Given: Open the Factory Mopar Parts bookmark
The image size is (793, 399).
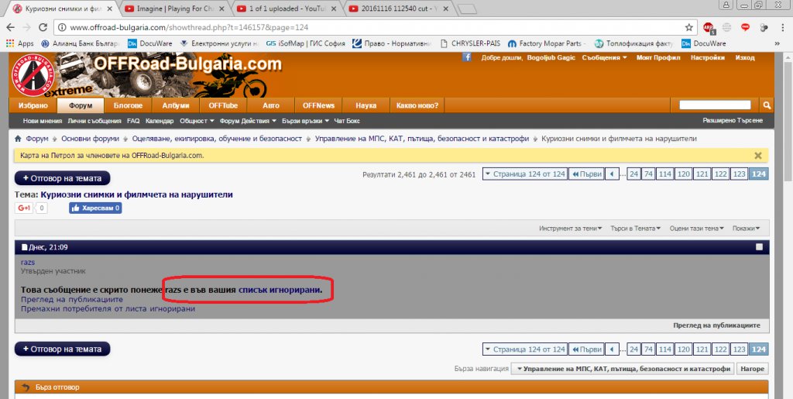Looking at the screenshot, I should (x=546, y=43).
